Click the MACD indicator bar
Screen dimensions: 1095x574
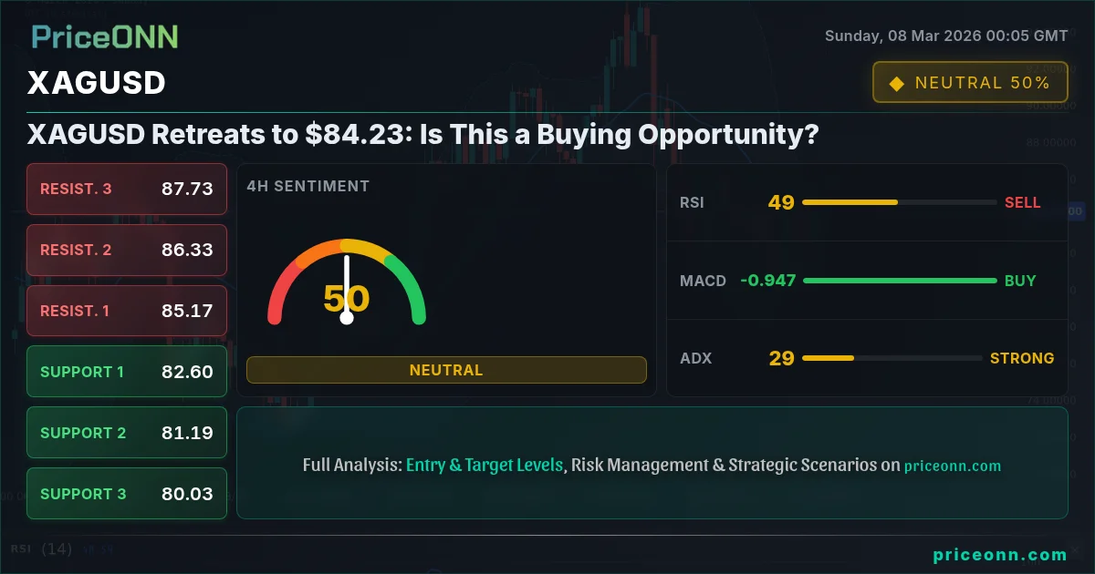tap(900, 281)
